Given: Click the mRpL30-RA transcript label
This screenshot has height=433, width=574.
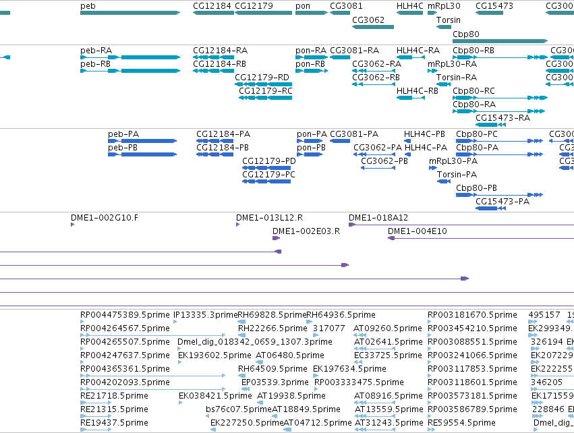Looking at the screenshot, I should click(452, 64).
